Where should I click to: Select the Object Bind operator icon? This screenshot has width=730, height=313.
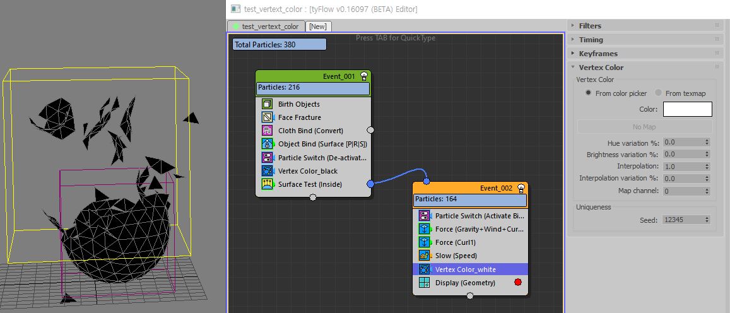(x=267, y=144)
